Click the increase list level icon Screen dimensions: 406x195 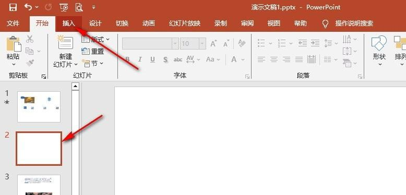315,43
